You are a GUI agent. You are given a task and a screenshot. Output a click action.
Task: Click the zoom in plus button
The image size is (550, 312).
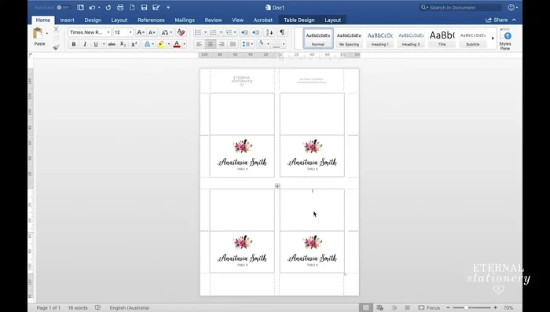pyautogui.click(x=495, y=308)
